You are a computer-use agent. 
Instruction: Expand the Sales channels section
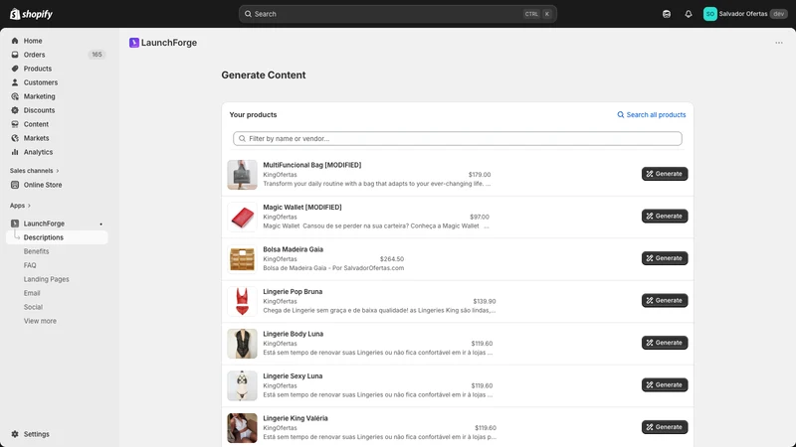34,171
